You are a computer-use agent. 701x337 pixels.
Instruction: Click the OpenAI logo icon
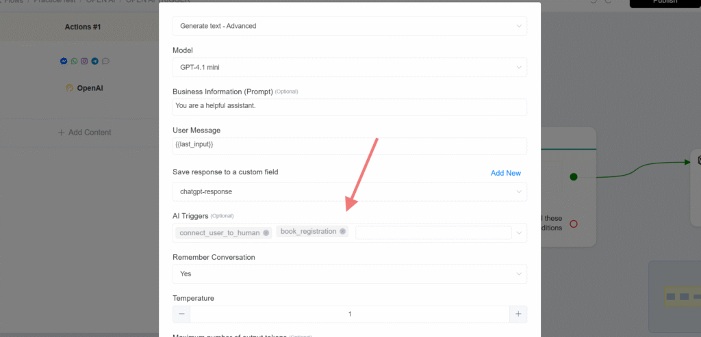coord(69,88)
